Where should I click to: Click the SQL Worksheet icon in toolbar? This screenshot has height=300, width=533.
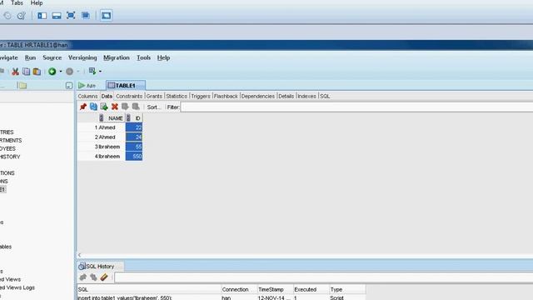[x=92, y=71]
